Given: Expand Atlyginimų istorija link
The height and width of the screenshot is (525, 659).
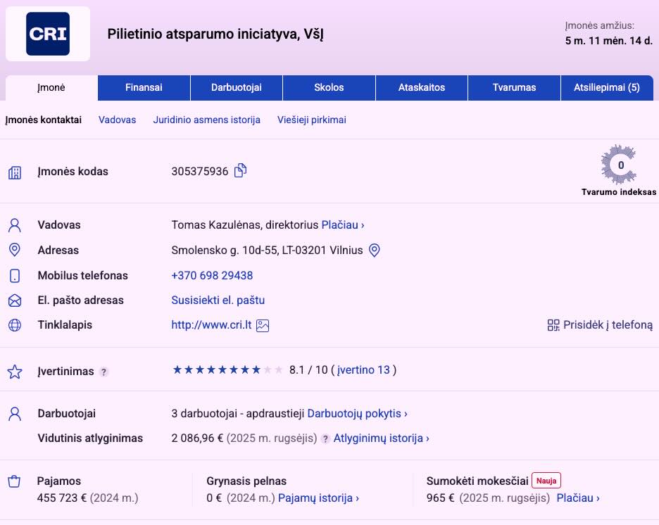Looking at the screenshot, I should (x=381, y=438).
